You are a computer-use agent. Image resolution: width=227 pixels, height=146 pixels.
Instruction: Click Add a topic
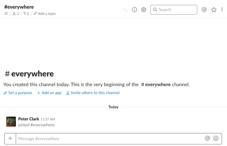tap(45, 13)
